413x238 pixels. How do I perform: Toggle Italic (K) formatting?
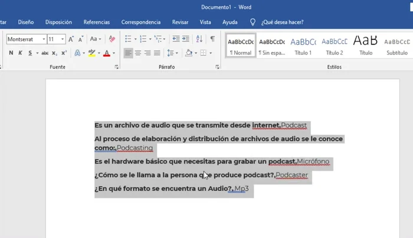[x=20, y=53]
